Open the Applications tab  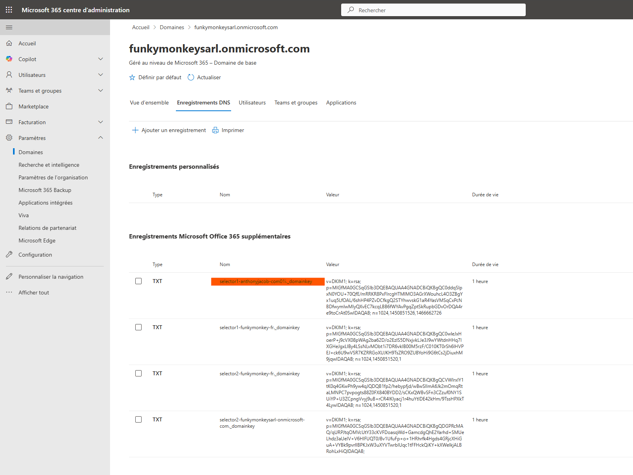[341, 102]
